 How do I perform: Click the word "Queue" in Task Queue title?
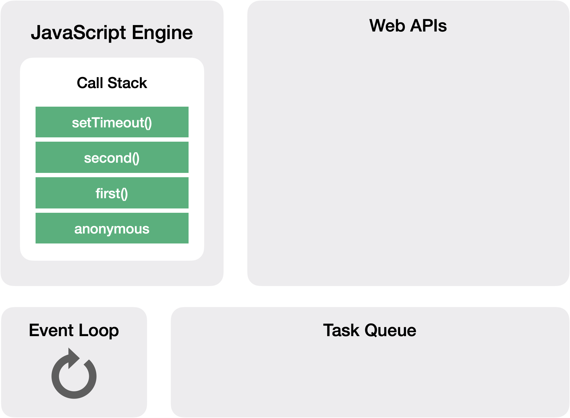[390, 330]
